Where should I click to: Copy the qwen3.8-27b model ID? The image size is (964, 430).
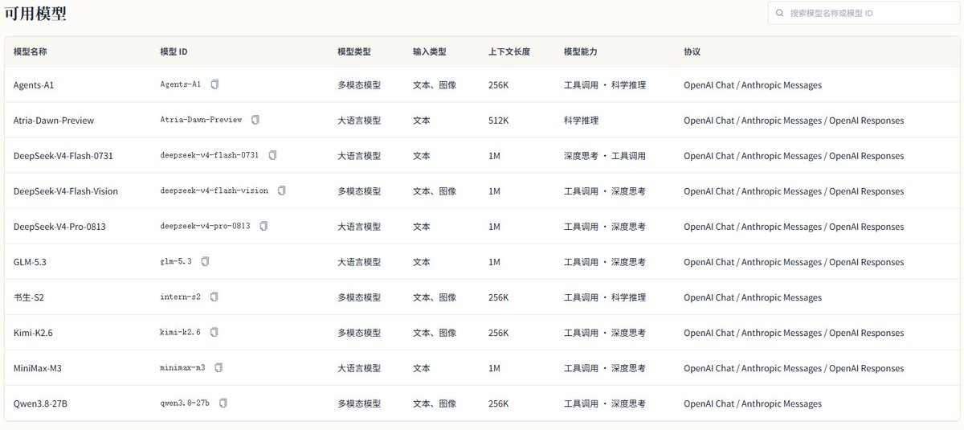(223, 403)
